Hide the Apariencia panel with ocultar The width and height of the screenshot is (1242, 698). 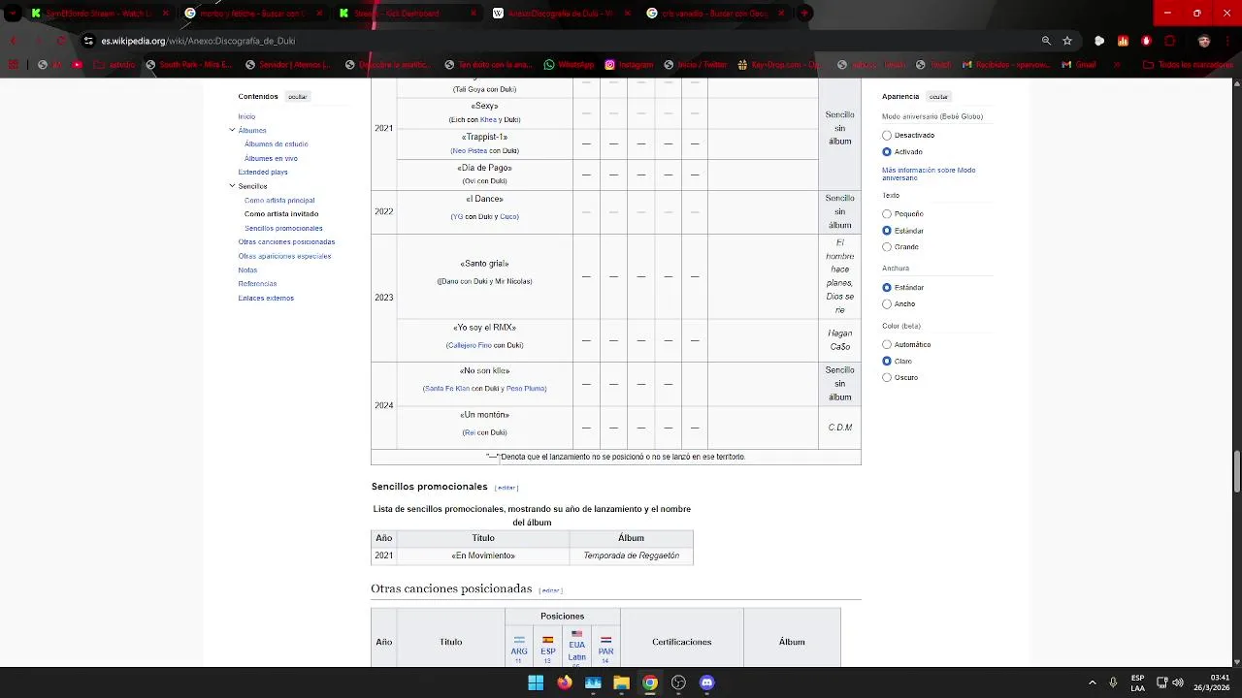pos(938,97)
